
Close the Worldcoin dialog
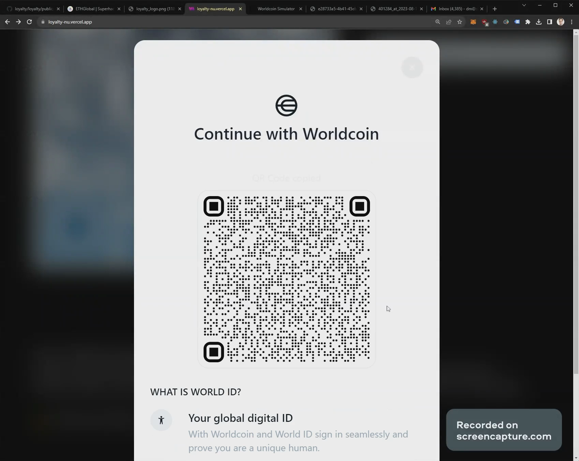coord(412,67)
